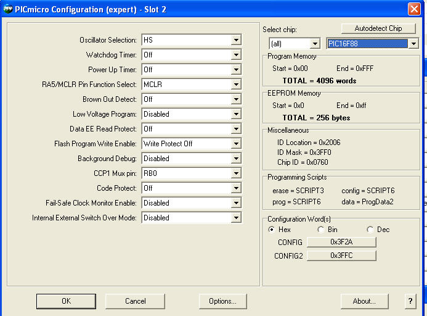
Task: Open the Data EE Read Protect dropdown
Action: point(236,129)
